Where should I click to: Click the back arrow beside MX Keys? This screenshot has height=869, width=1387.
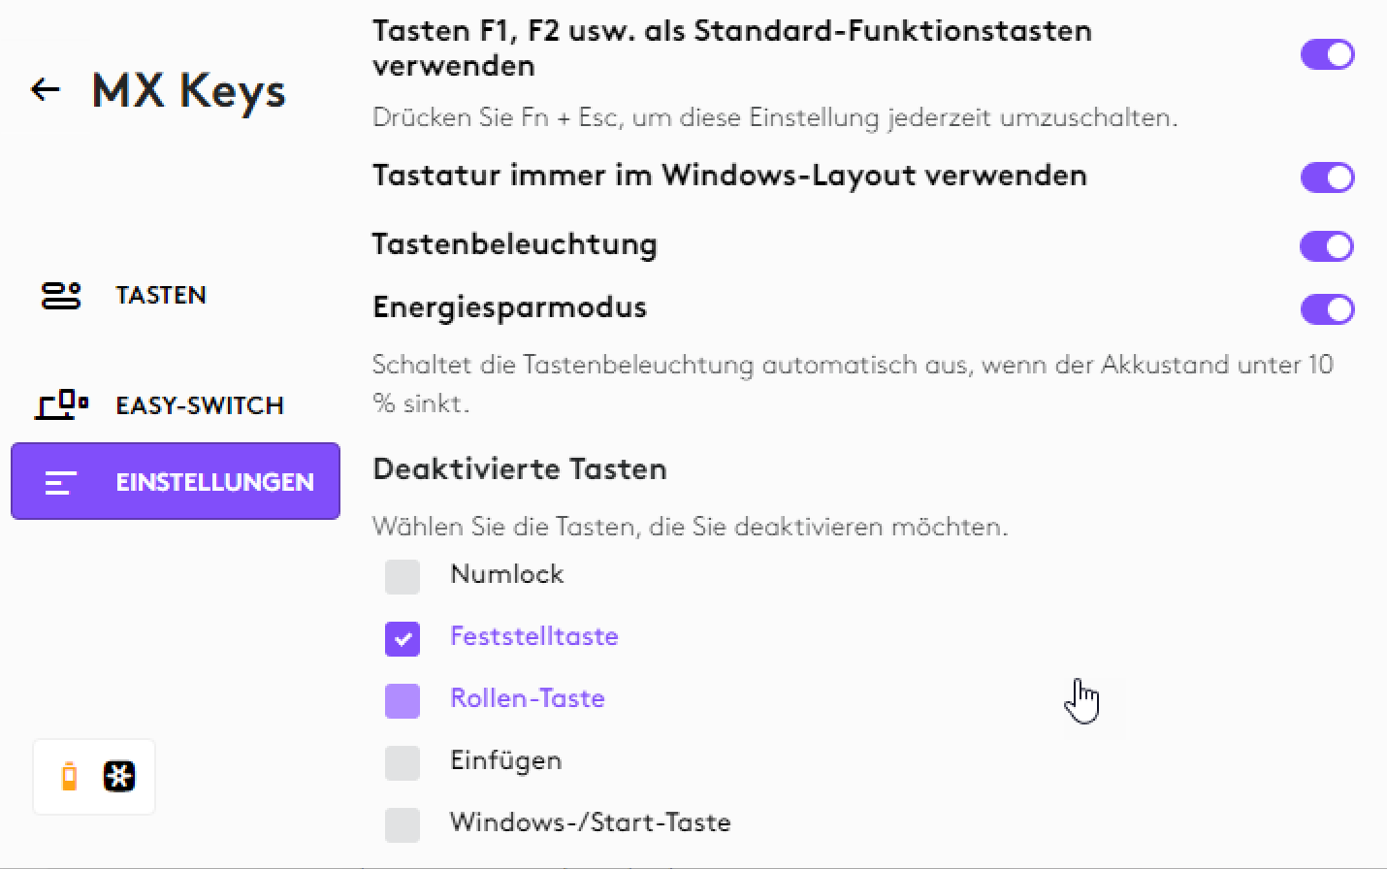46,91
